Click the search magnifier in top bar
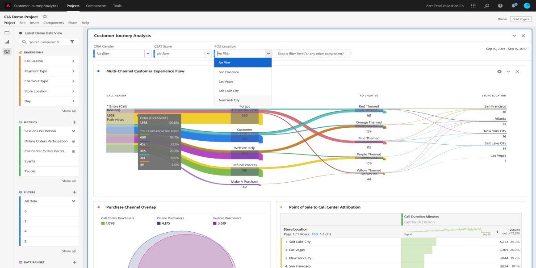 coord(487,6)
